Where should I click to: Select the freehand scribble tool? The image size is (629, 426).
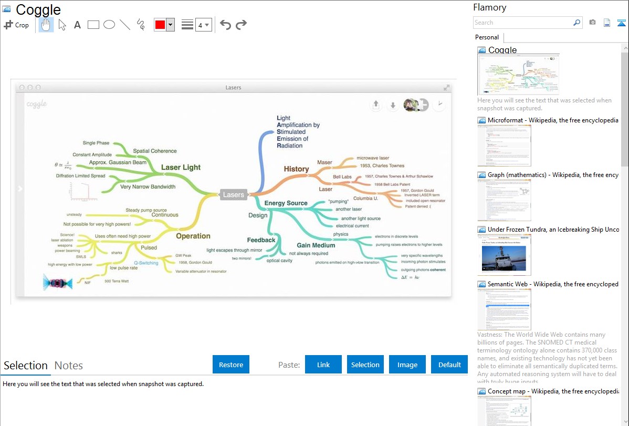[141, 25]
